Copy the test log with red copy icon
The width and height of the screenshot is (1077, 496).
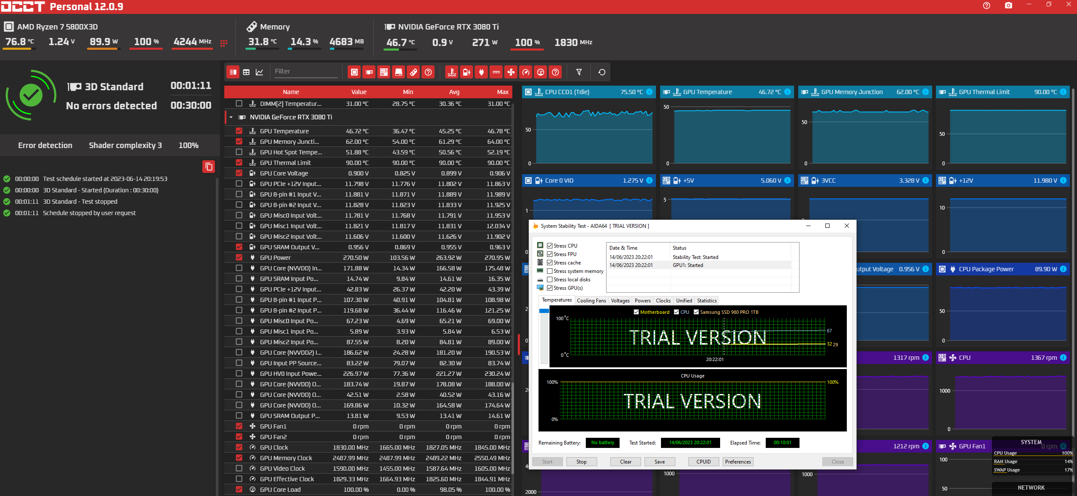click(x=209, y=167)
